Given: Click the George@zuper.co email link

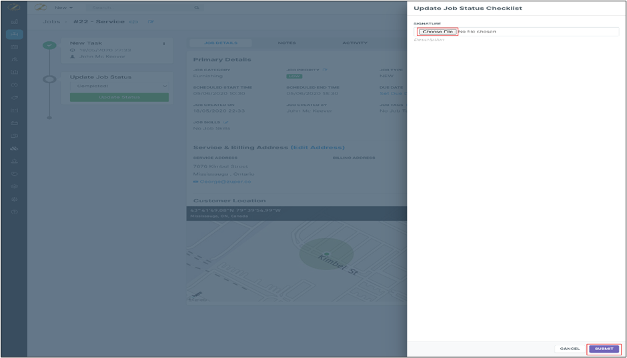Looking at the screenshot, I should coord(225,182).
